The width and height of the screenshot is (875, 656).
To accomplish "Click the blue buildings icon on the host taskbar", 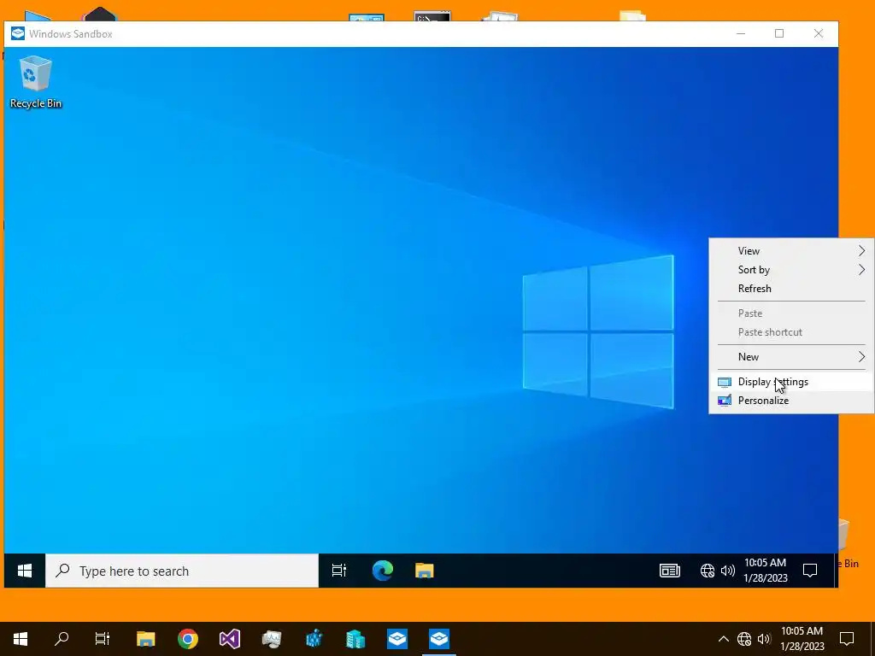I will (x=355, y=639).
